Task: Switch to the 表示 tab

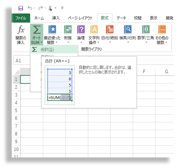Action: [x=153, y=18]
